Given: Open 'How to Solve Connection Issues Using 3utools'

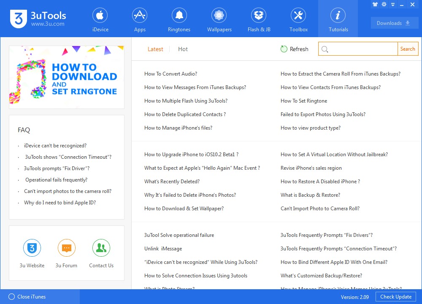Looking at the screenshot, I should [196, 275].
